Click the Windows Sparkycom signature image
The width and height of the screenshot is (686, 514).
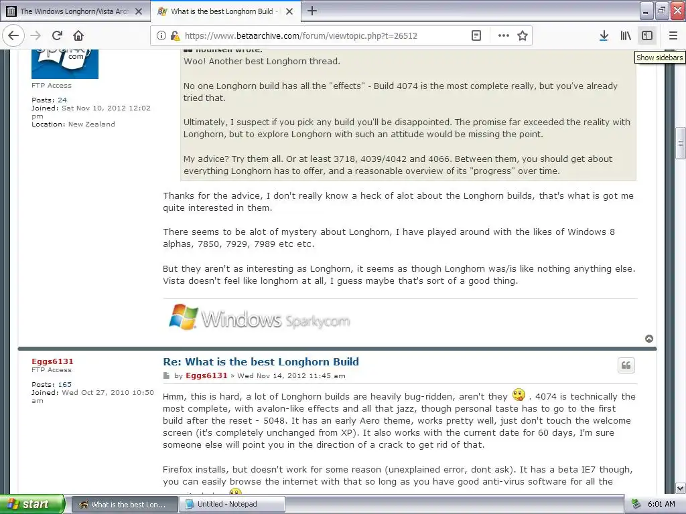[x=259, y=318]
